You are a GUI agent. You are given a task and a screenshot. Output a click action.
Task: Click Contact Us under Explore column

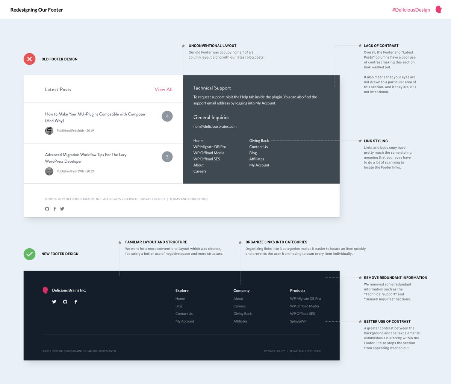coord(184,314)
